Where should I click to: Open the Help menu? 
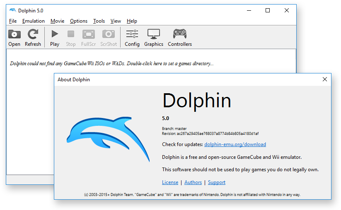click(132, 21)
